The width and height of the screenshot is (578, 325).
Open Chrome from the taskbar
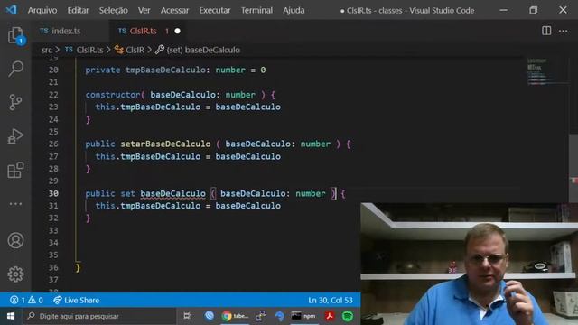(235, 316)
